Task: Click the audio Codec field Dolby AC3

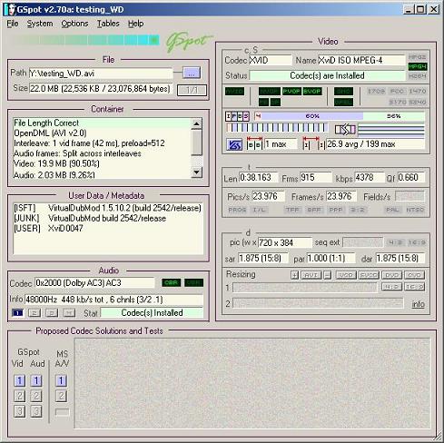Action: pyautogui.click(x=94, y=283)
